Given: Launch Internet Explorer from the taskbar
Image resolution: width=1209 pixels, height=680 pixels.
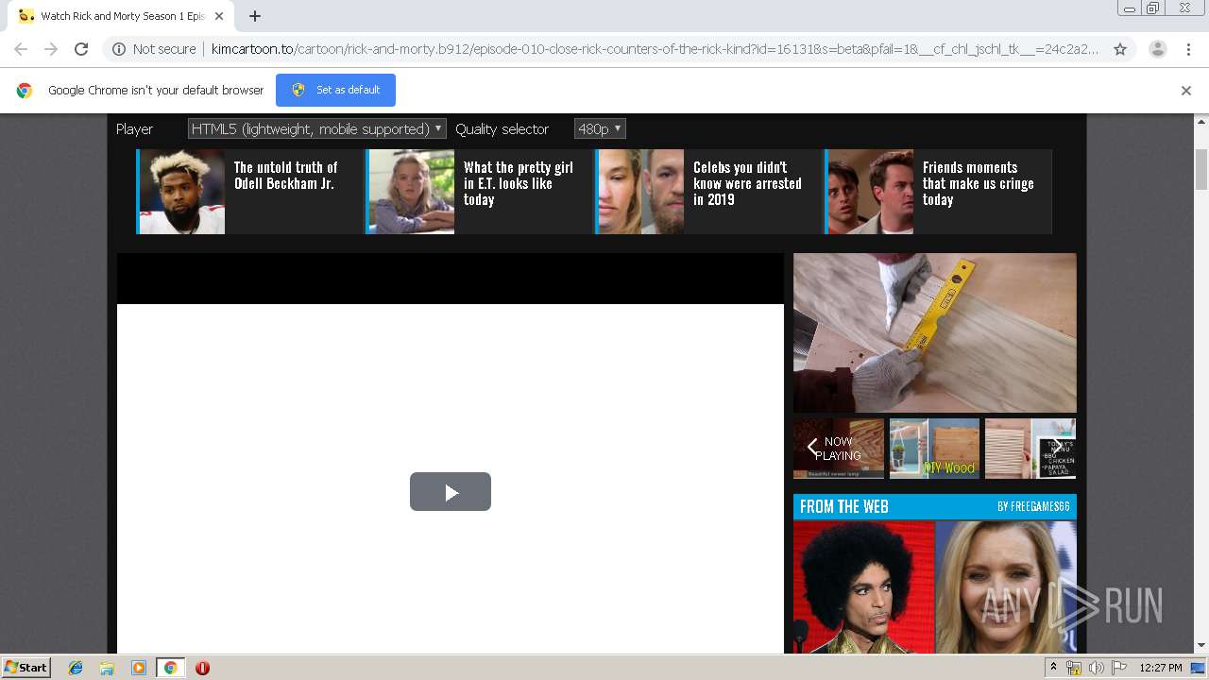Looking at the screenshot, I should tap(76, 668).
